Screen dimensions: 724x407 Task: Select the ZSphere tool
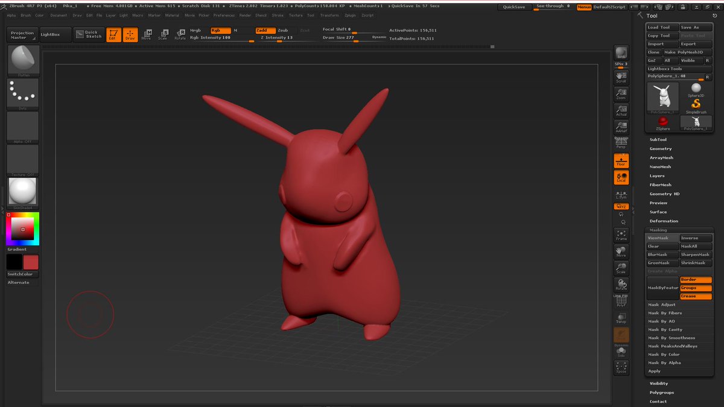(x=662, y=123)
